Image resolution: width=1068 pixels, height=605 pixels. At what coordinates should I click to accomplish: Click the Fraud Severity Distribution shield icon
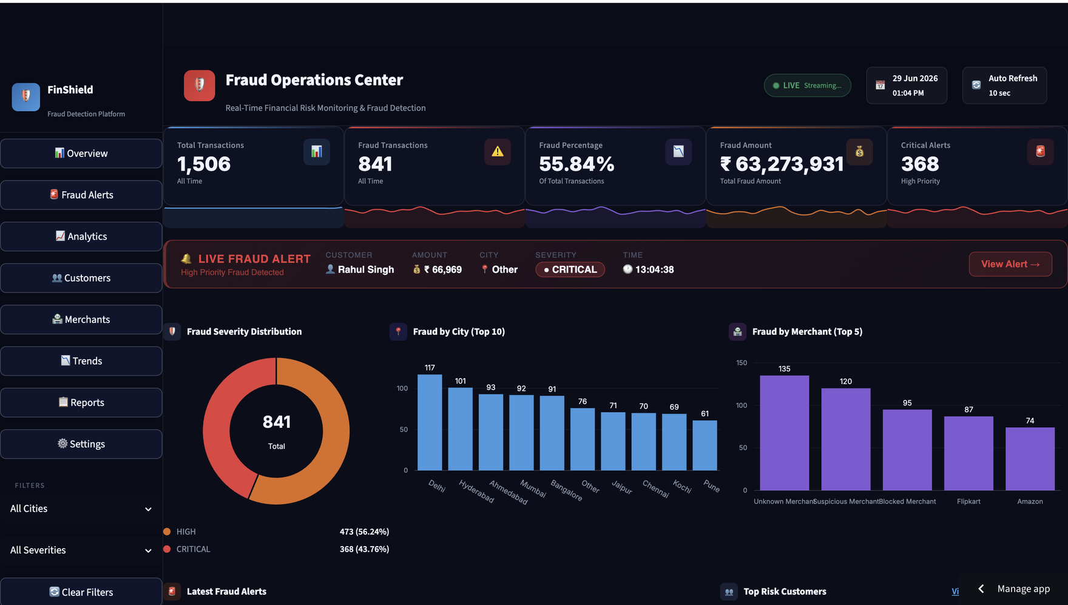172,332
